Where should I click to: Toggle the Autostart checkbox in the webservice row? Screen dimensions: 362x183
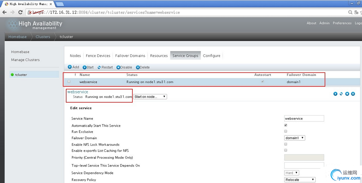click(x=263, y=81)
